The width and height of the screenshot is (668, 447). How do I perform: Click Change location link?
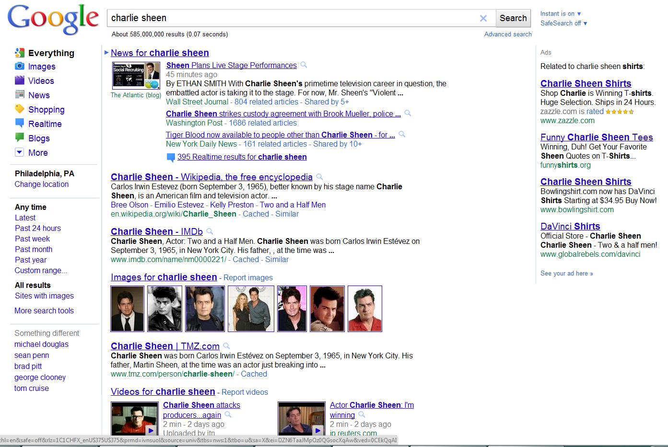[x=42, y=184]
